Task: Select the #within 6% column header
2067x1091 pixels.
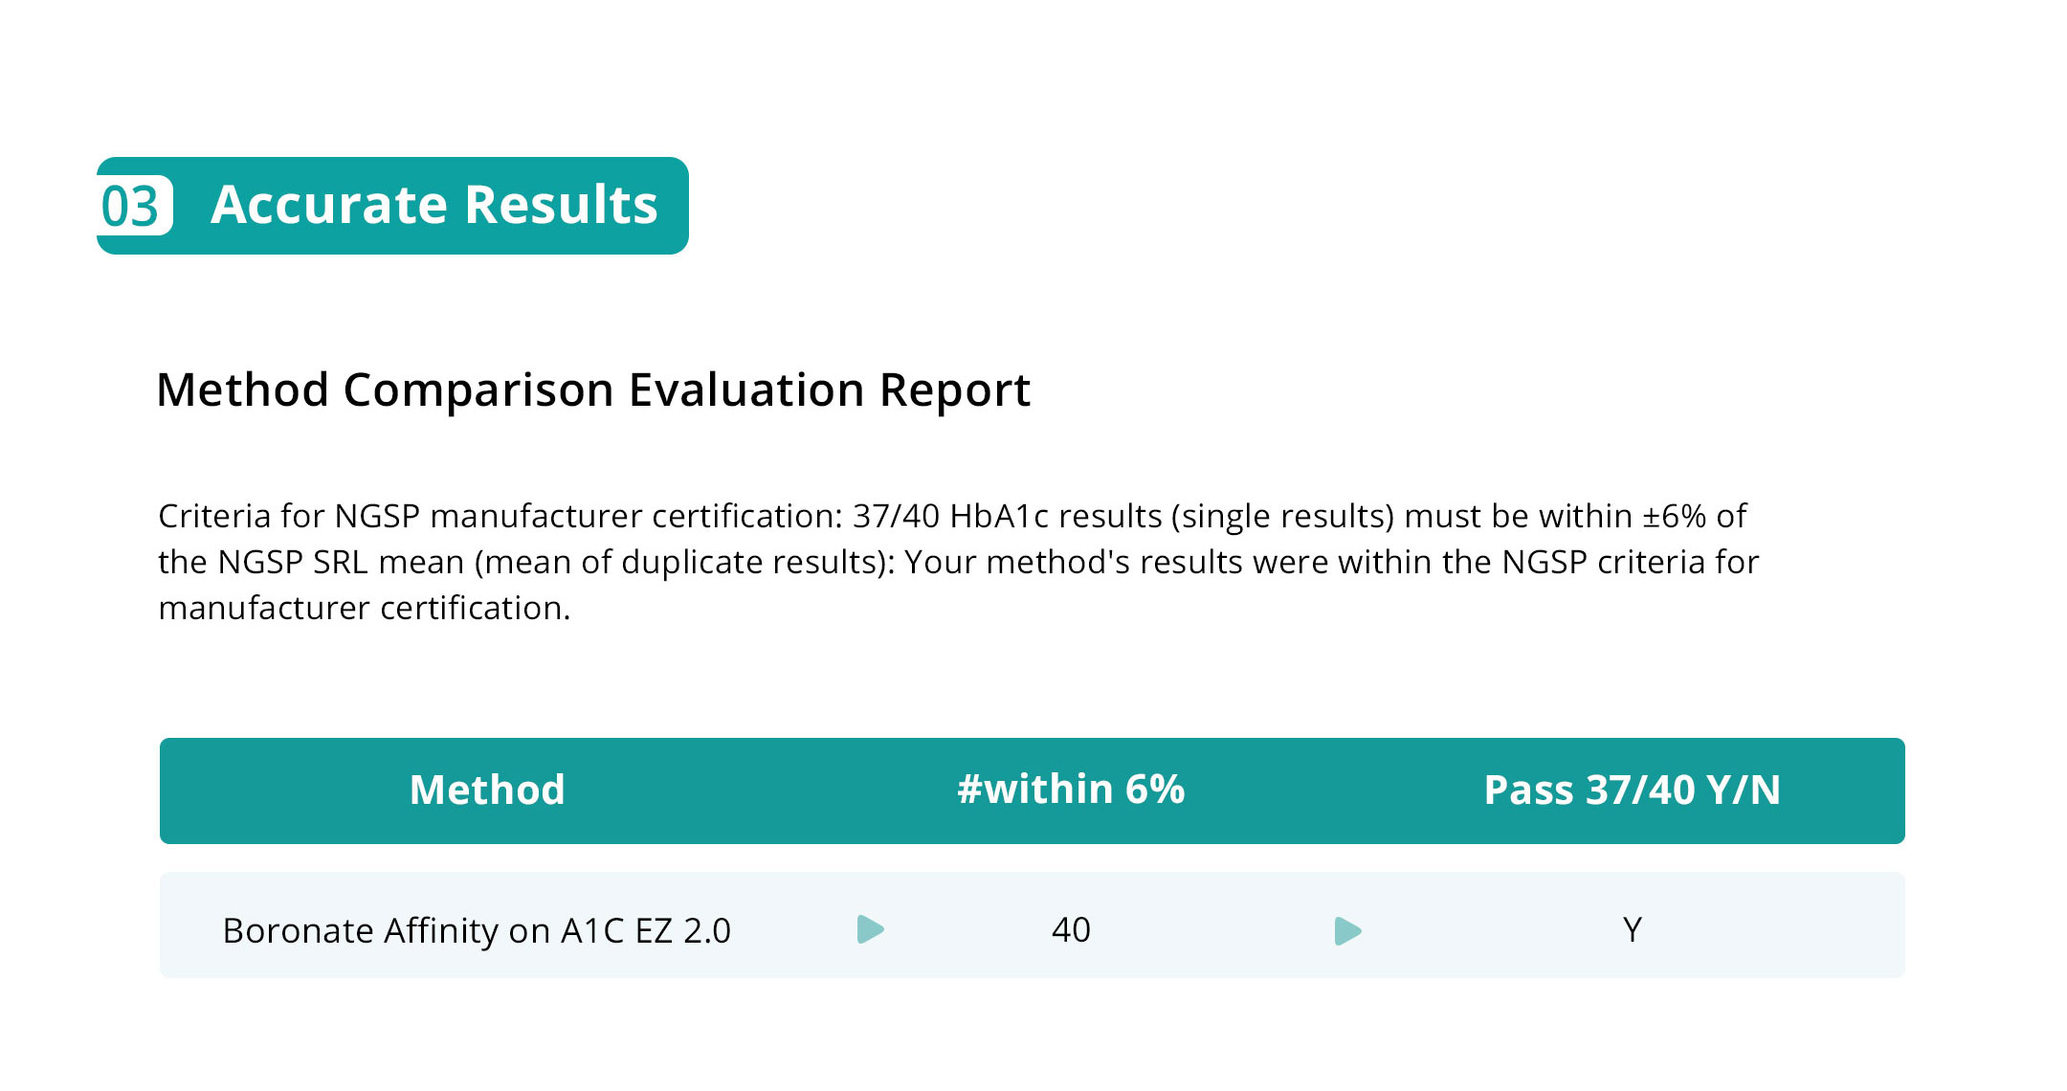Action: pyautogui.click(x=1071, y=790)
